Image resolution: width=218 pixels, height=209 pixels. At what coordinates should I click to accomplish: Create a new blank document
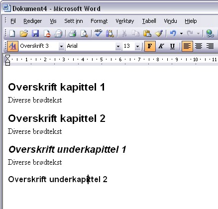[12, 33]
